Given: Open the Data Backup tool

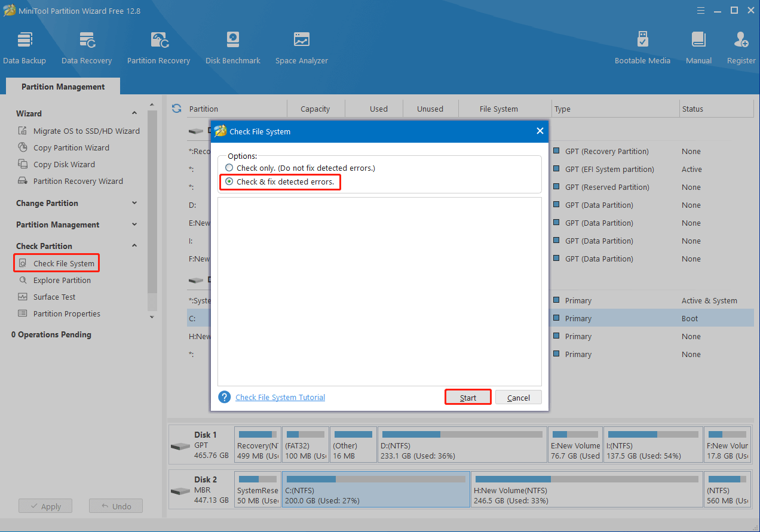Looking at the screenshot, I should [24, 47].
